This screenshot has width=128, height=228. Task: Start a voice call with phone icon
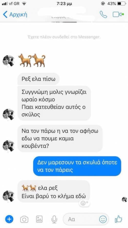tap(103, 15)
